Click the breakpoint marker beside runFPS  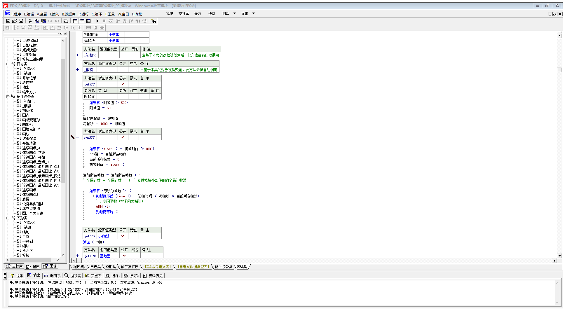pyautogui.click(x=73, y=137)
